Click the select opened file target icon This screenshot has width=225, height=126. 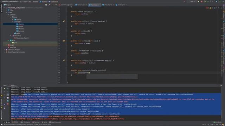(x=46, y=5)
